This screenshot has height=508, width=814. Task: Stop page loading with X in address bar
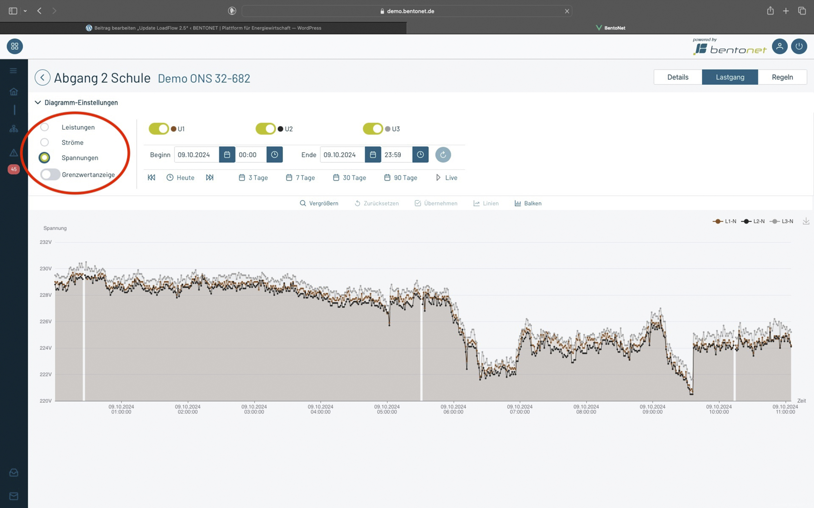point(567,11)
